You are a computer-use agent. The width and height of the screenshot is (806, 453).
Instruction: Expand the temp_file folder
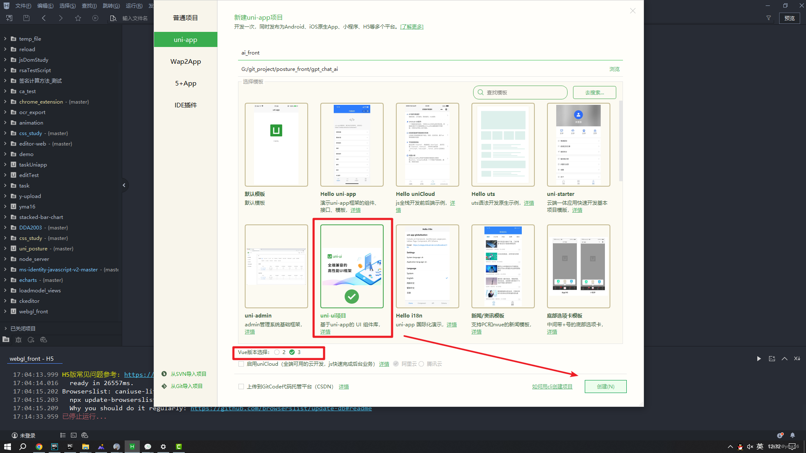coord(5,39)
